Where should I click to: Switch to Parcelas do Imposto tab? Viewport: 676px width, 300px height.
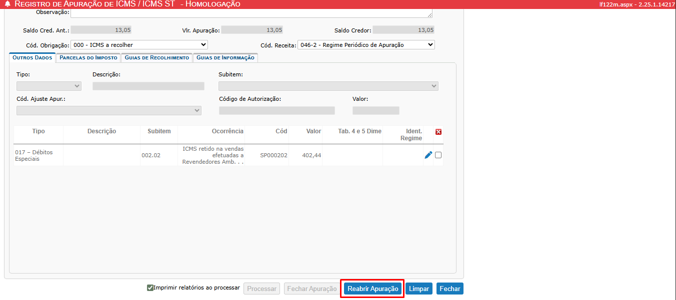(x=88, y=58)
